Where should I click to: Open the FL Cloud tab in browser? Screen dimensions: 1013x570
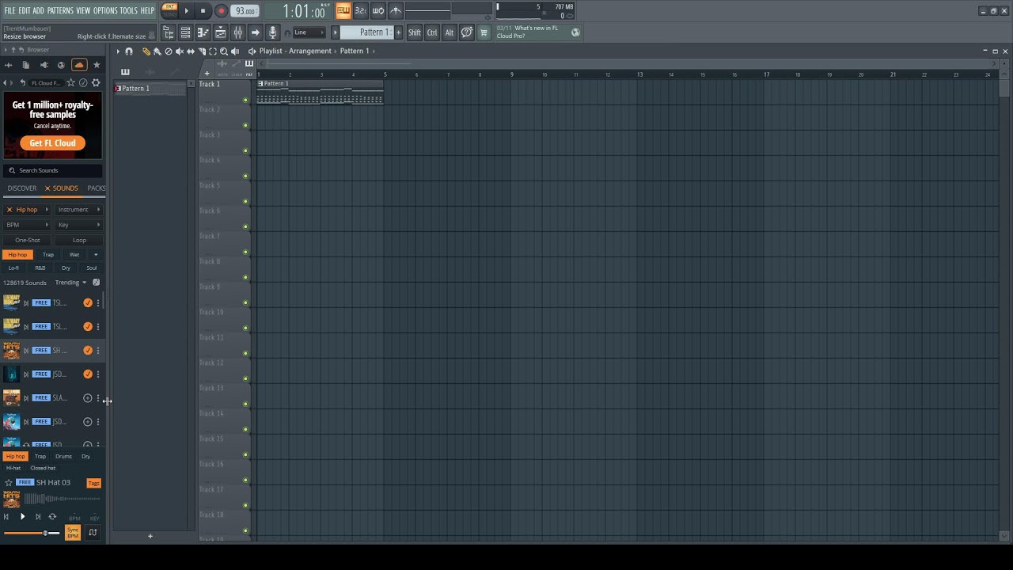[78, 65]
